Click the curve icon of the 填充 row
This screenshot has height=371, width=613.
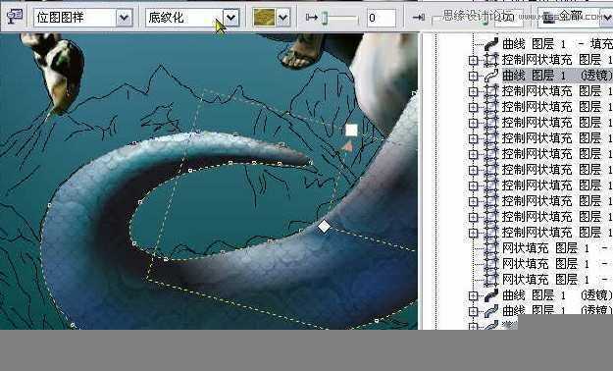(x=491, y=44)
